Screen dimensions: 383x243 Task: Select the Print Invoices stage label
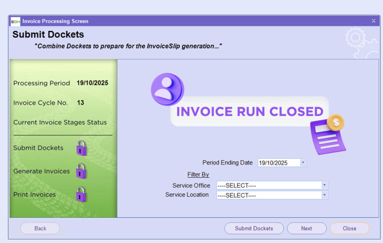(x=34, y=195)
